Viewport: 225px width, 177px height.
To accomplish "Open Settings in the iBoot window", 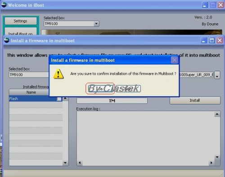I will point(21,21).
